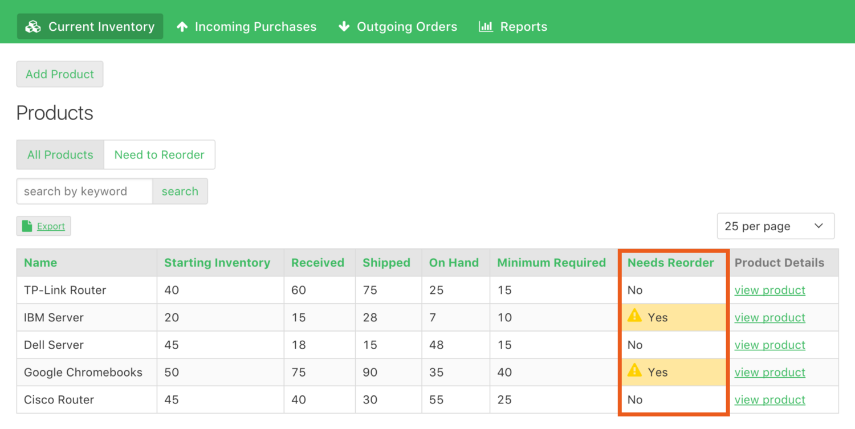Click the search by keyword field
The height and width of the screenshot is (429, 855).
point(84,191)
